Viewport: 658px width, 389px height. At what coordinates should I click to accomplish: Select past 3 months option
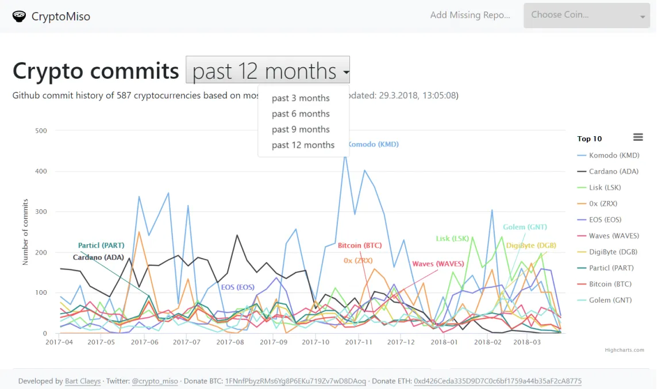[x=301, y=98]
